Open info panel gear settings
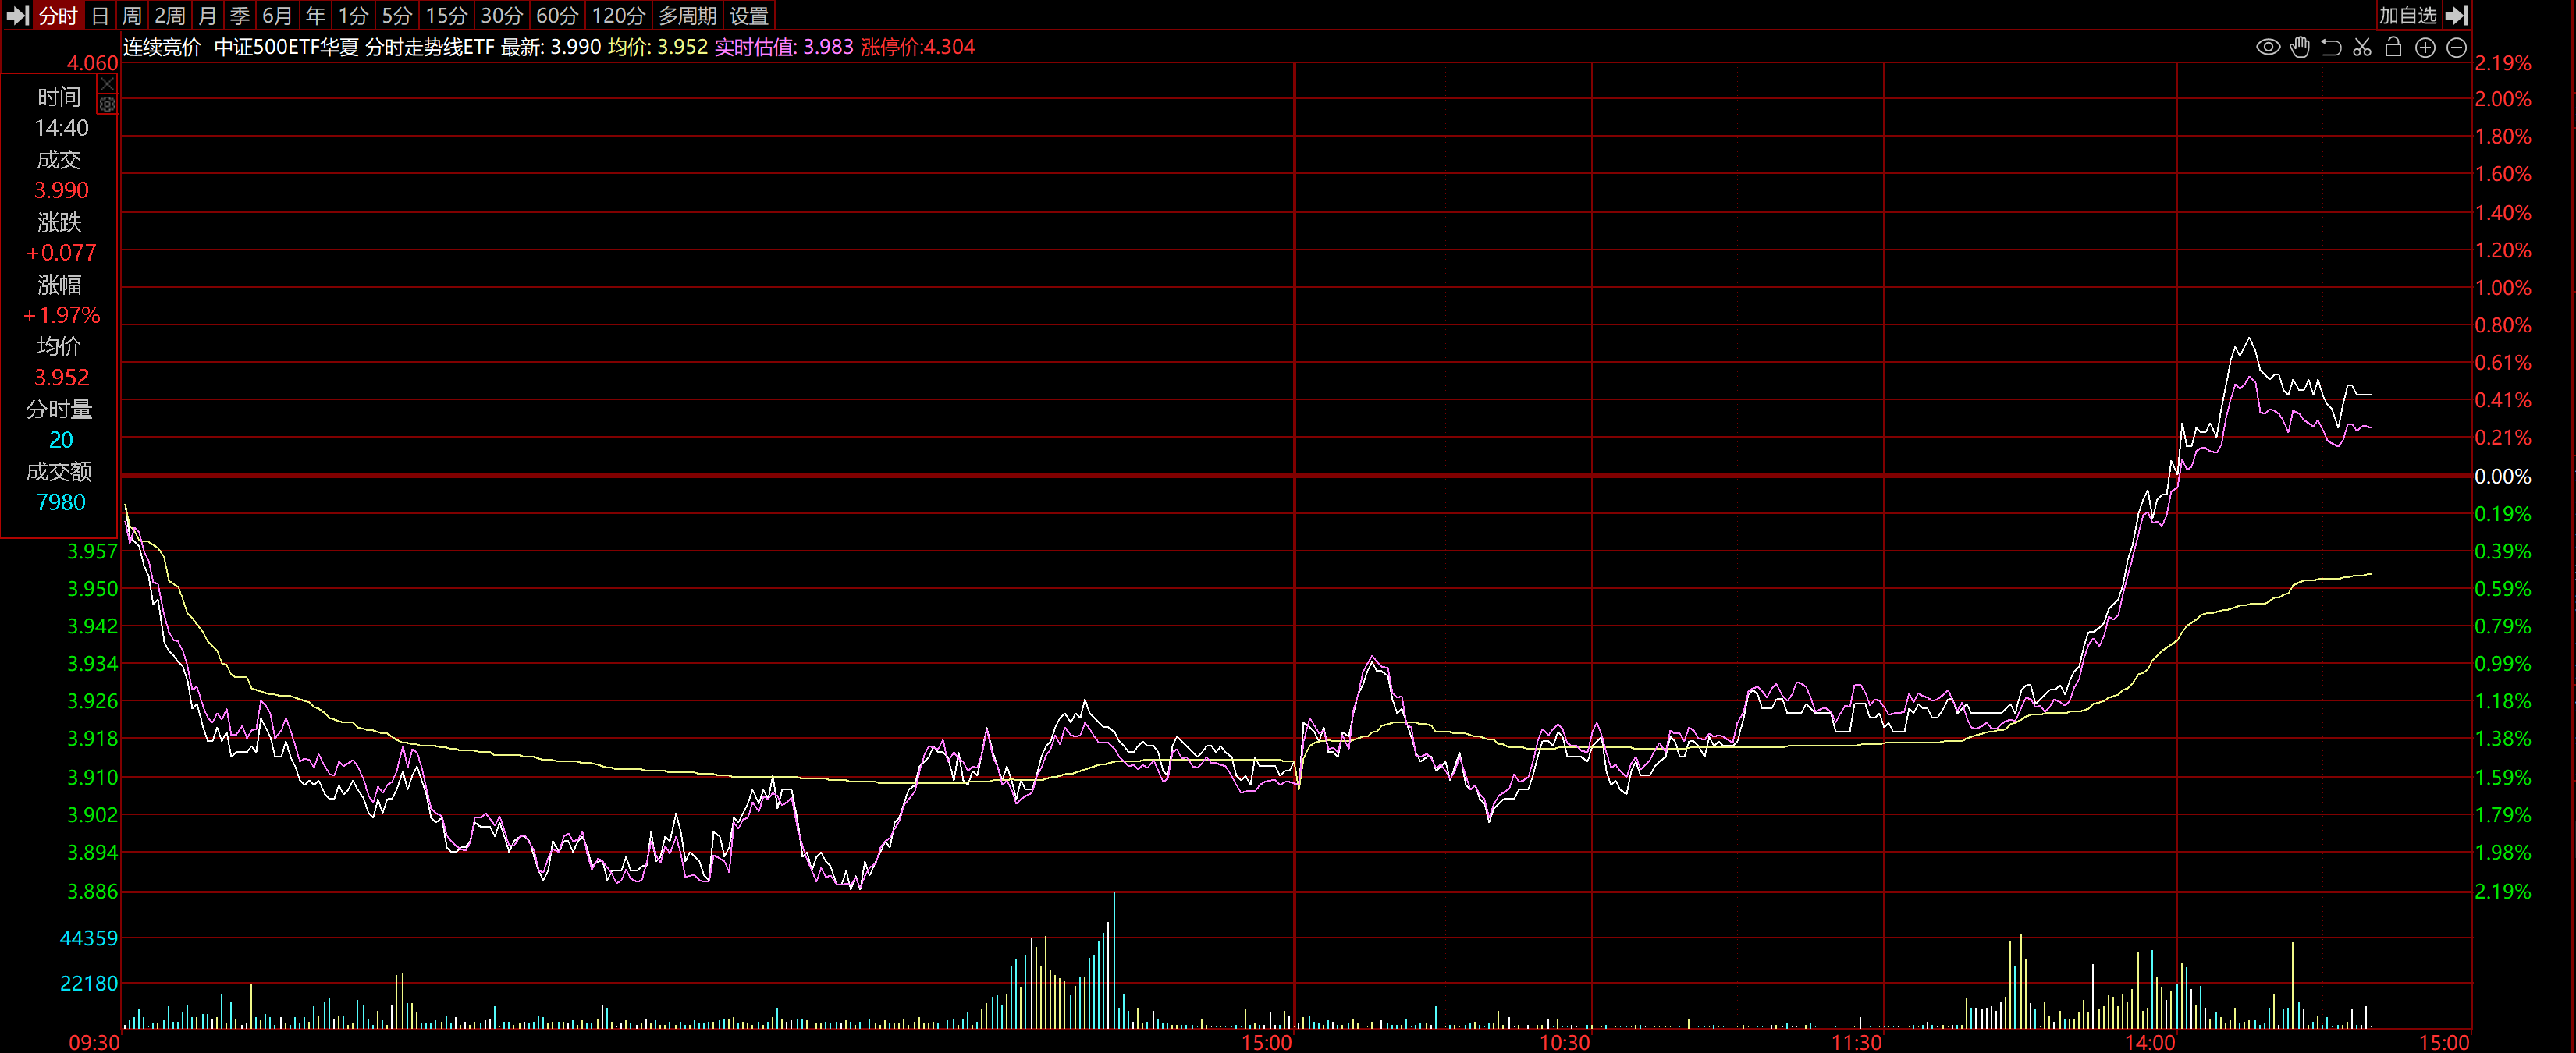The width and height of the screenshot is (2576, 1053). [107, 104]
